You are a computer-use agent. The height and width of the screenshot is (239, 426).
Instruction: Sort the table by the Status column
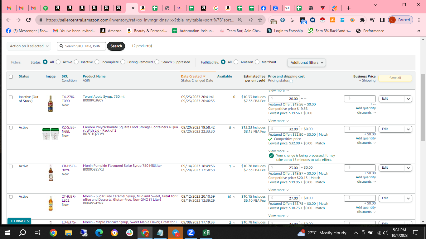point(24,77)
